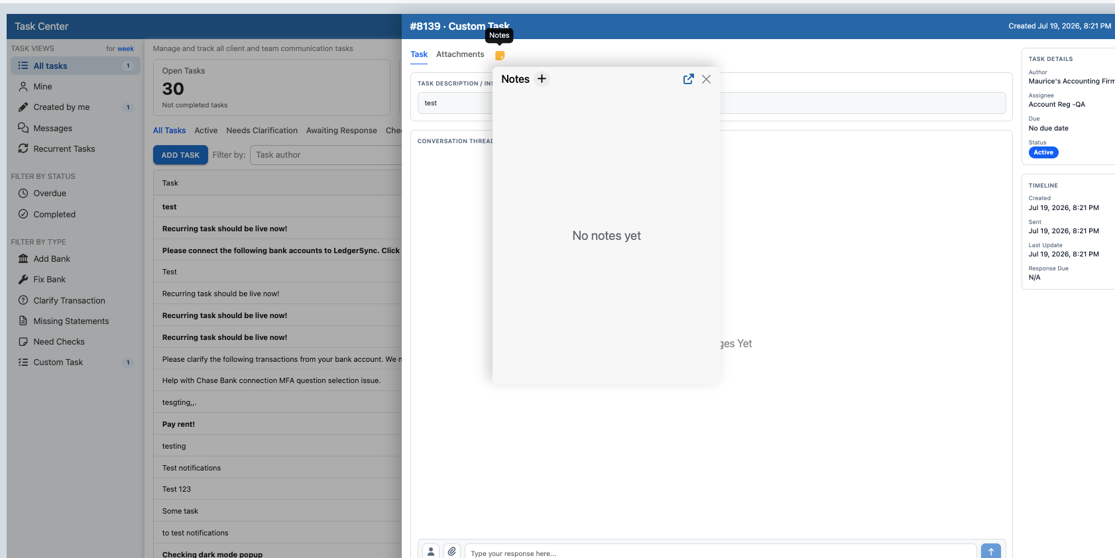Open the 'Pay rent!' task
The width and height of the screenshot is (1115, 558).
point(278,424)
